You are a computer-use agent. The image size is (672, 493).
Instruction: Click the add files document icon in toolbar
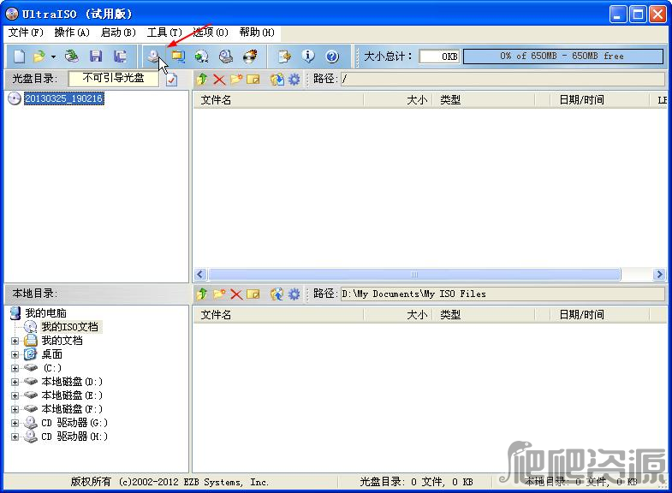284,56
